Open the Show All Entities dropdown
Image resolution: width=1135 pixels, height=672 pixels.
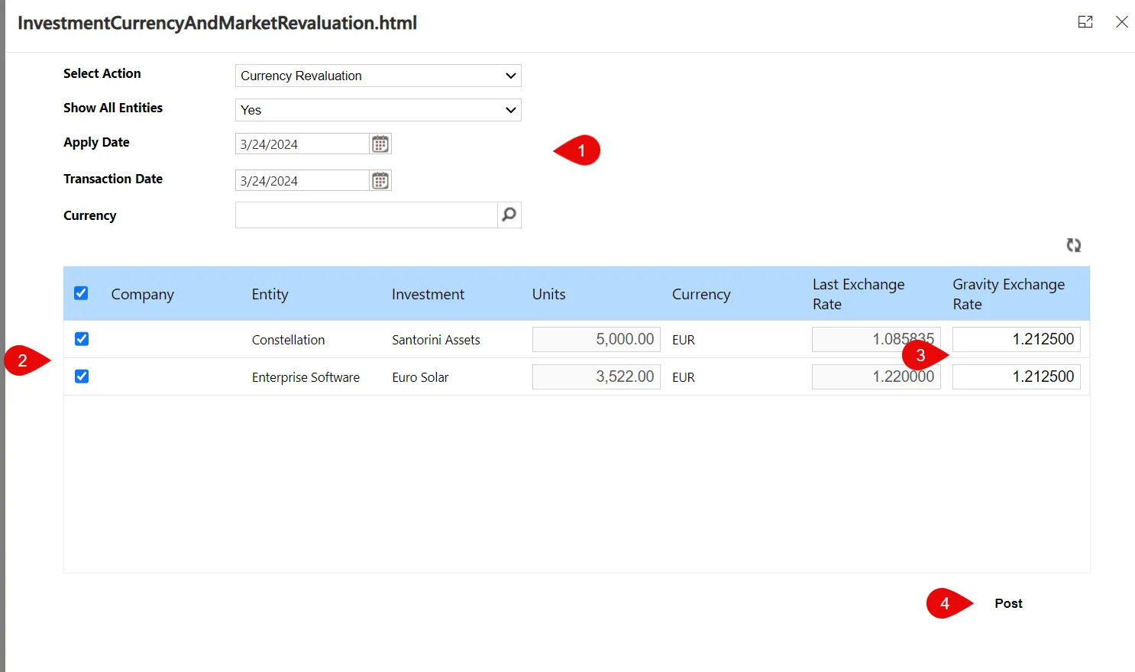pyautogui.click(x=378, y=110)
